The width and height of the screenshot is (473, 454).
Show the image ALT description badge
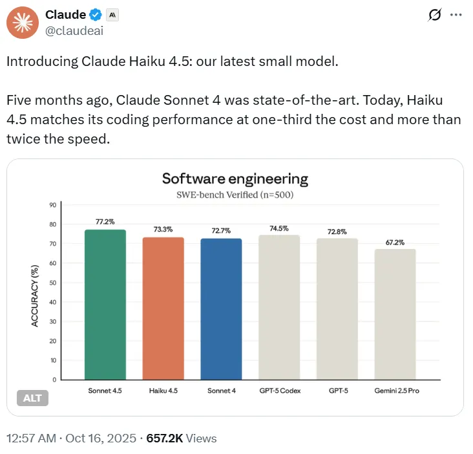32,398
